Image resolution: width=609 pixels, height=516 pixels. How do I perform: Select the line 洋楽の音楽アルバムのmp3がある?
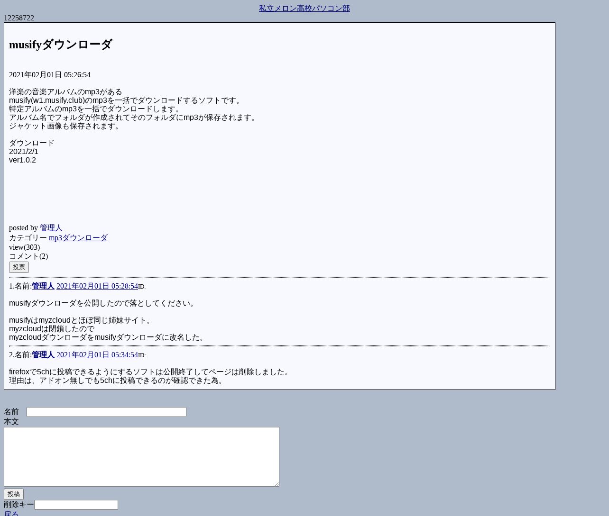coord(65,92)
